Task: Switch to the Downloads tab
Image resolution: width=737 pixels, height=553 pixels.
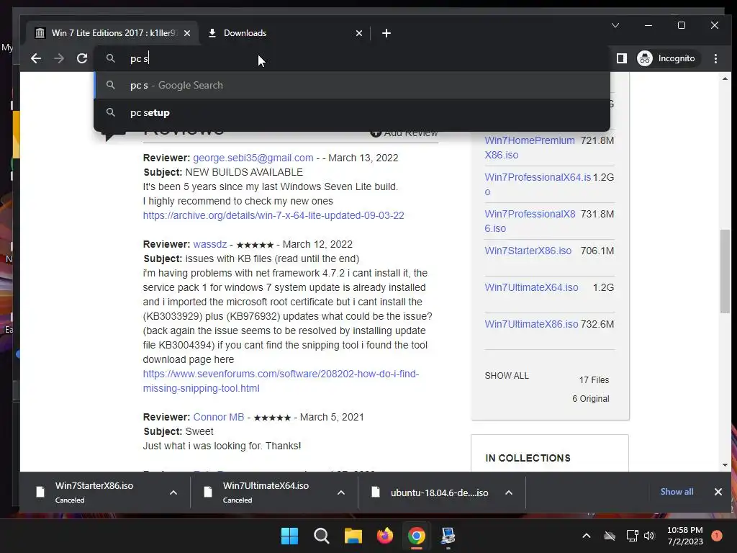Action: tap(284, 33)
